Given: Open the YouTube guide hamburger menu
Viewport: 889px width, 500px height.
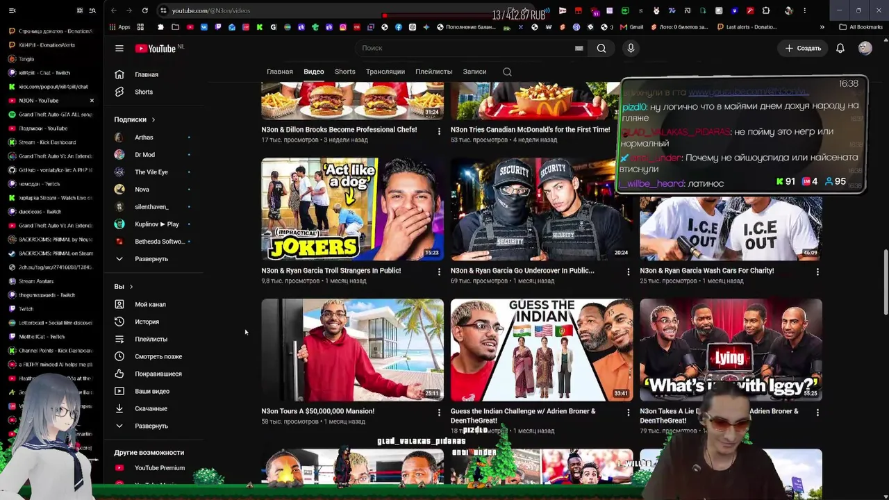Looking at the screenshot, I should [119, 48].
